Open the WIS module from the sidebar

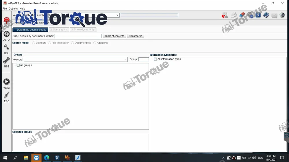pos(6,22)
